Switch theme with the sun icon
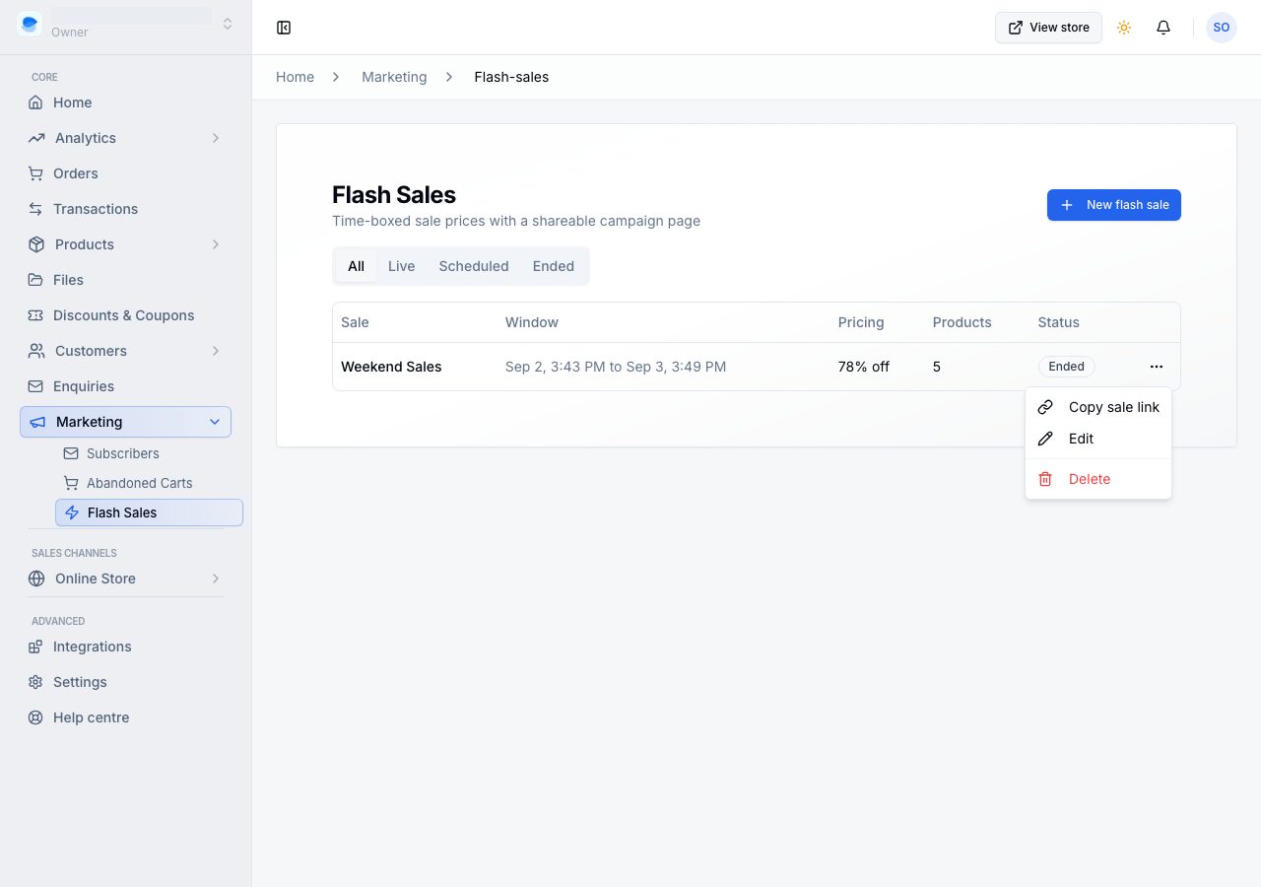Screen dimensions: 1261x887 coord(1124,28)
